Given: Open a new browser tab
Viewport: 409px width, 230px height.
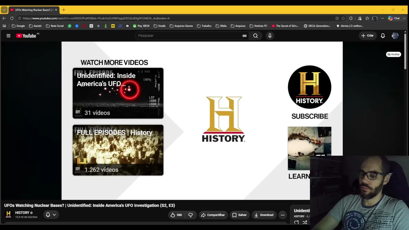Looking at the screenshot, I should coord(64,10).
